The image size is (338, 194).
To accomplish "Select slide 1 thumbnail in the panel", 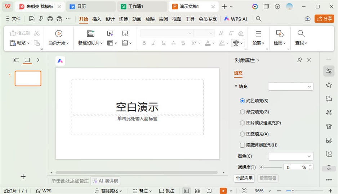I will pos(28,78).
